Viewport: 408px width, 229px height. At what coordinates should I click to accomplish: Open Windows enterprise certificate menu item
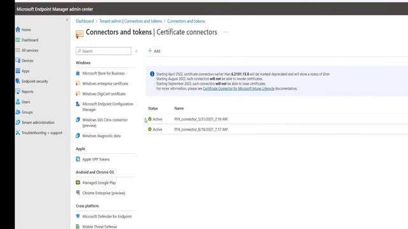(x=105, y=83)
